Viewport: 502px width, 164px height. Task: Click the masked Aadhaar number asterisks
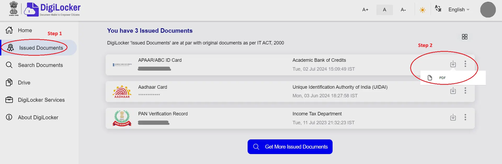click(x=149, y=95)
